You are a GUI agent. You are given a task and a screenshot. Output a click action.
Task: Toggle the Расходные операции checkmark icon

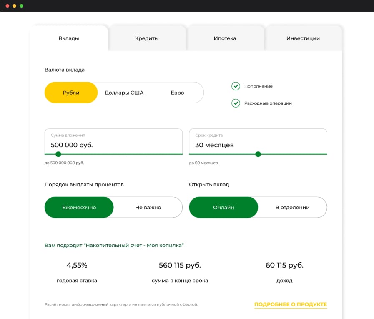coord(236,103)
